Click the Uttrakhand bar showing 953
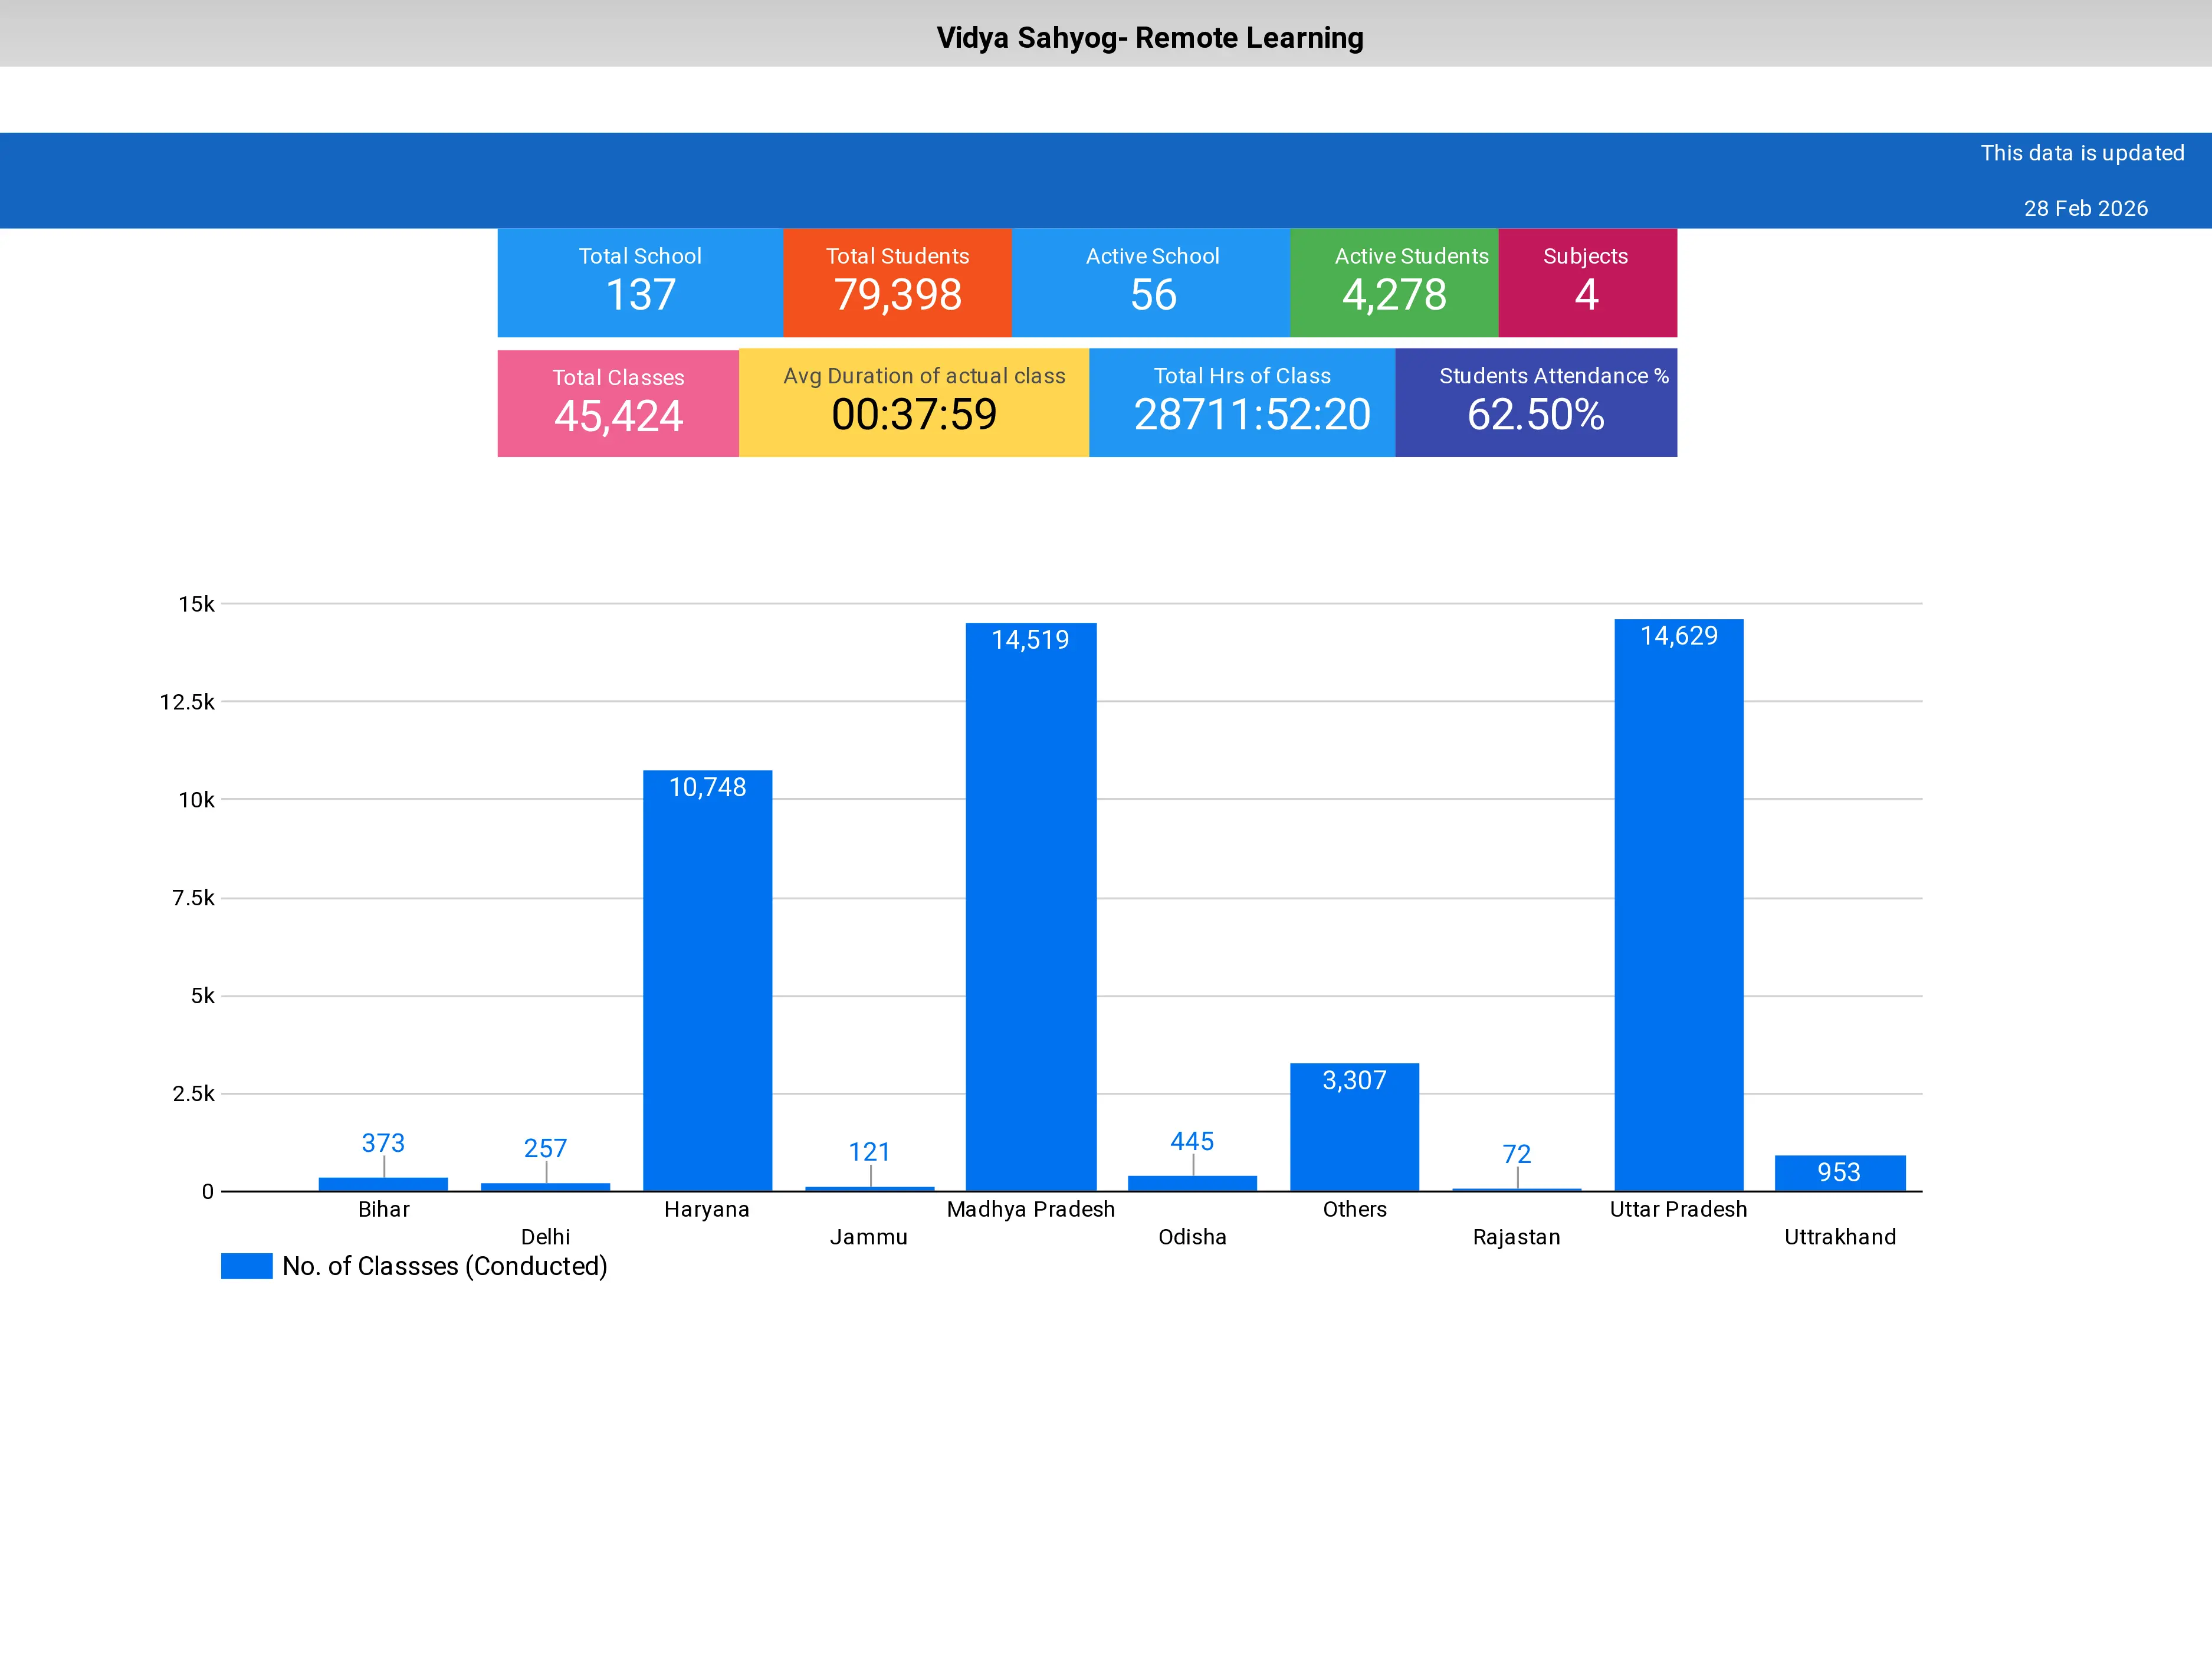The image size is (2212, 1659). (x=1839, y=1173)
